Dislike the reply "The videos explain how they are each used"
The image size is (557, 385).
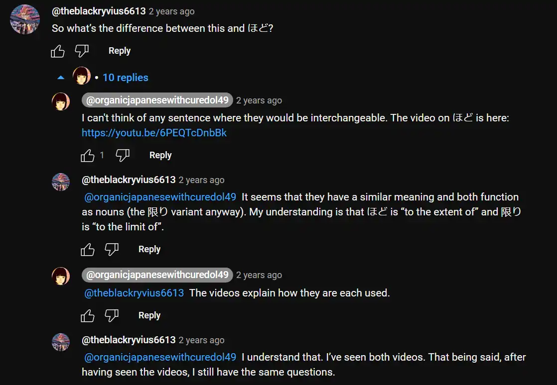tap(112, 315)
